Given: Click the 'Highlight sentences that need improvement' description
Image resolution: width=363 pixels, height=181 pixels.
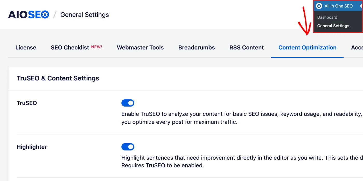Looking at the screenshot, I should pos(242,162).
